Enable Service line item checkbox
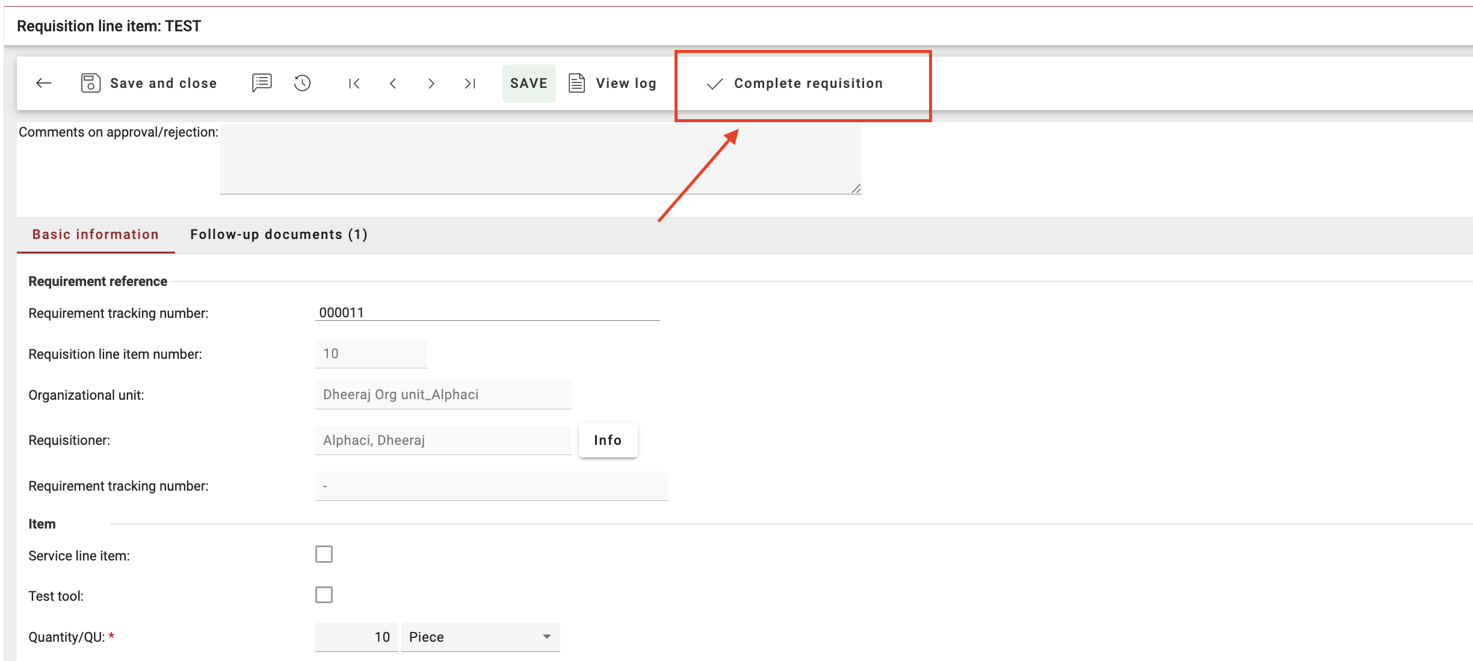Viewport: 1473px width, 661px height. coord(324,554)
